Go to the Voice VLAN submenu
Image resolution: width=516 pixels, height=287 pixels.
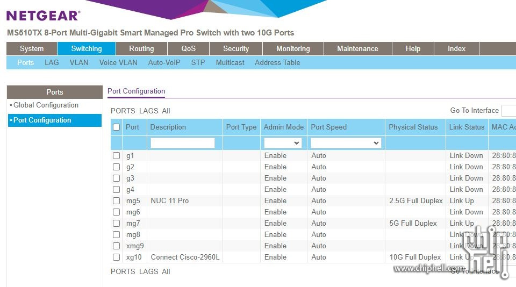click(118, 62)
